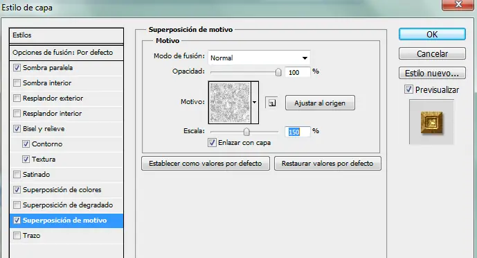
Task: Toggle the Enlazar con capa checkbox
Action: coord(212,143)
